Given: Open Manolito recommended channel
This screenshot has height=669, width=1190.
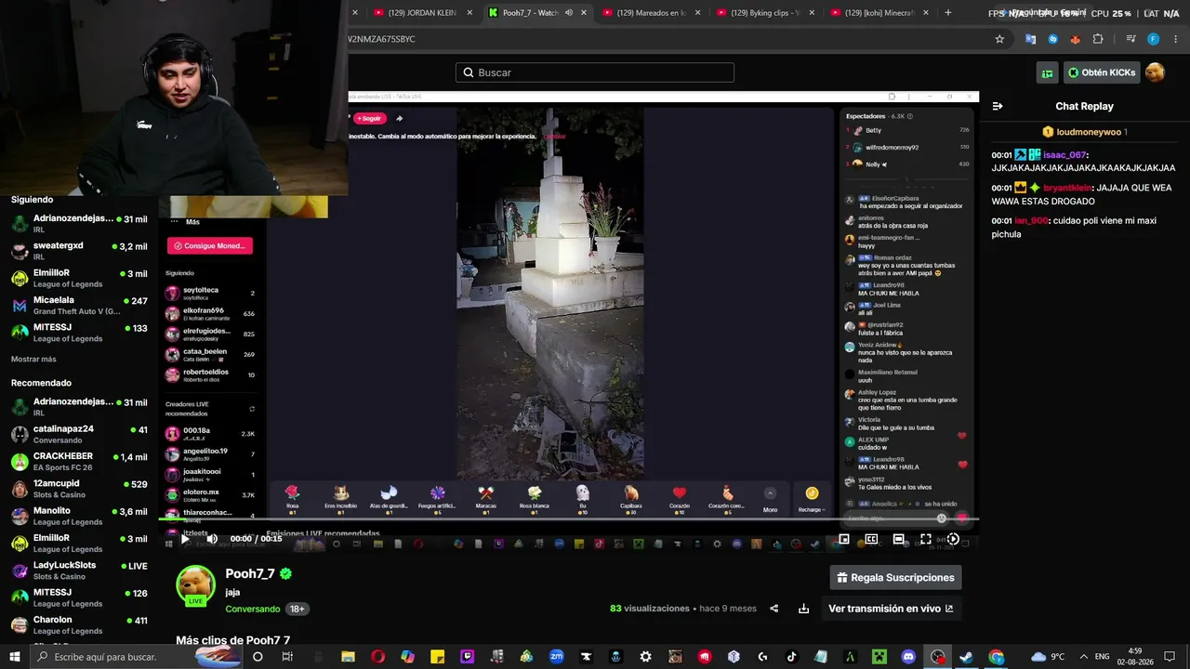Looking at the screenshot, I should click(79, 516).
